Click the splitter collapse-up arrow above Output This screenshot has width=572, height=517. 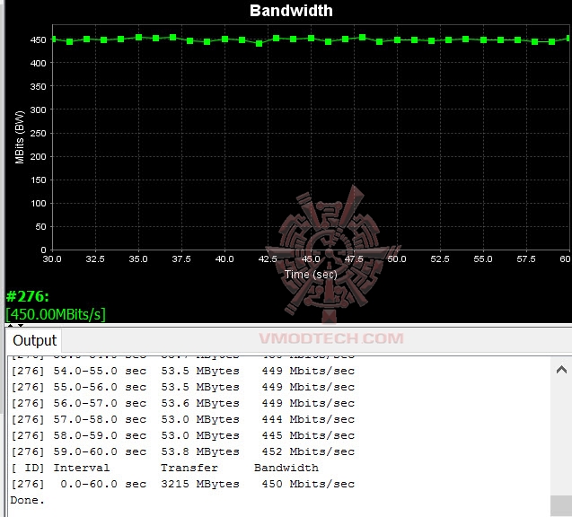(x=10, y=325)
